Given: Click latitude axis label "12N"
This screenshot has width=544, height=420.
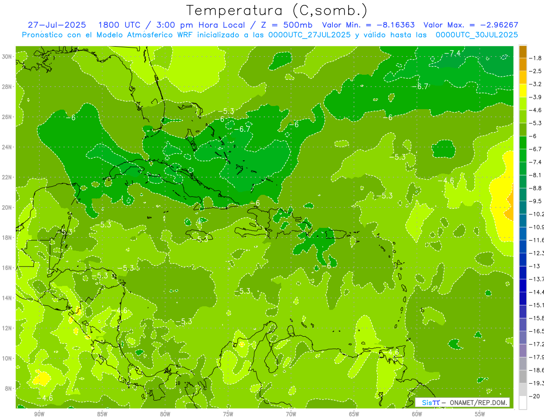Looking at the screenshot, I should point(8,328).
